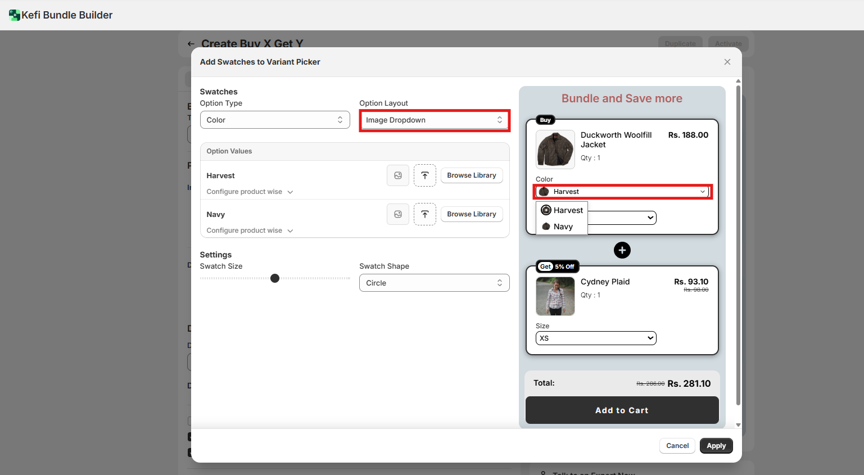Click the Duckworth Woolfill Jacket thumbnail
This screenshot has height=475, width=864.
point(555,150)
